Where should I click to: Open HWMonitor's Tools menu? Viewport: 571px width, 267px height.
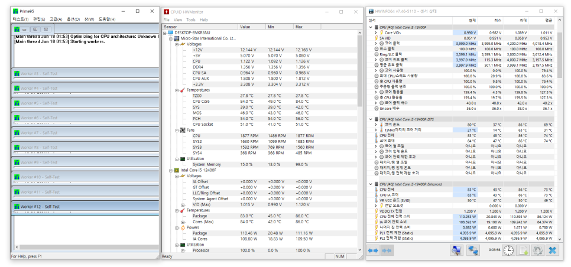(x=191, y=20)
